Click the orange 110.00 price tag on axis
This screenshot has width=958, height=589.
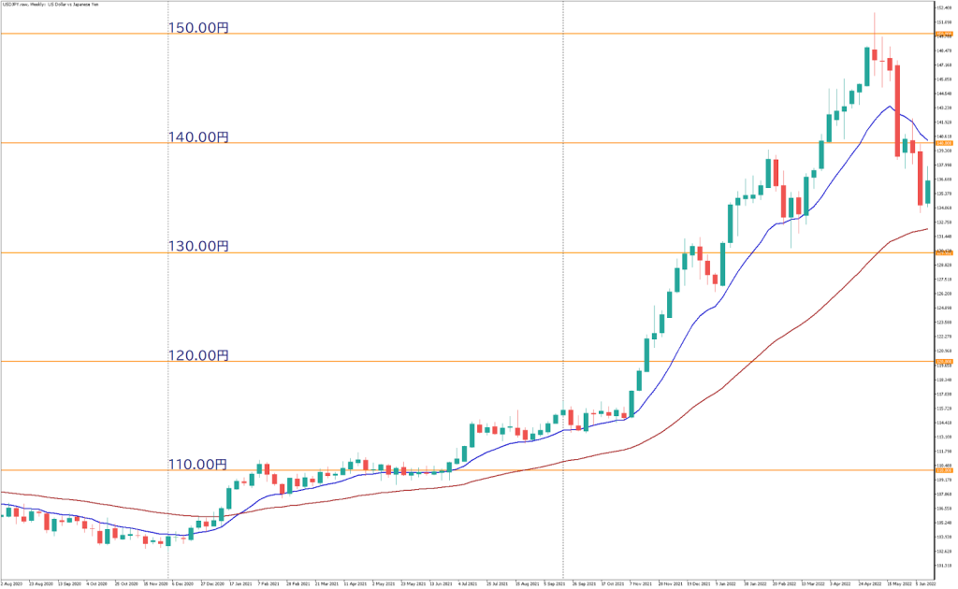click(x=944, y=470)
